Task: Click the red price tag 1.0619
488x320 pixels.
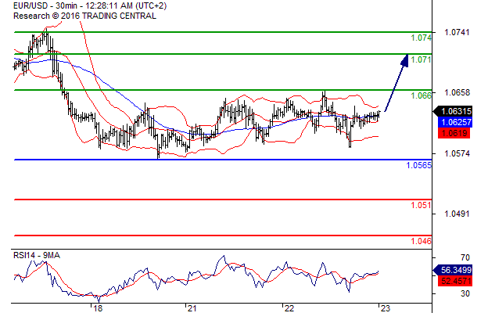Action: click(454, 133)
